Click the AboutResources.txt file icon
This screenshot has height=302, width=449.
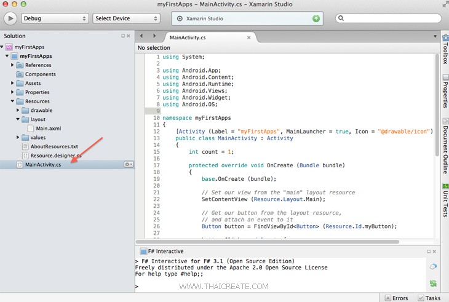coord(25,146)
